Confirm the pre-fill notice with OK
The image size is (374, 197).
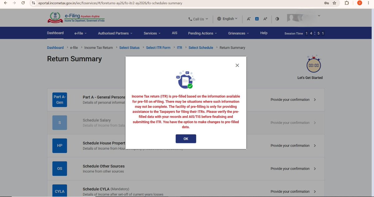(186, 139)
